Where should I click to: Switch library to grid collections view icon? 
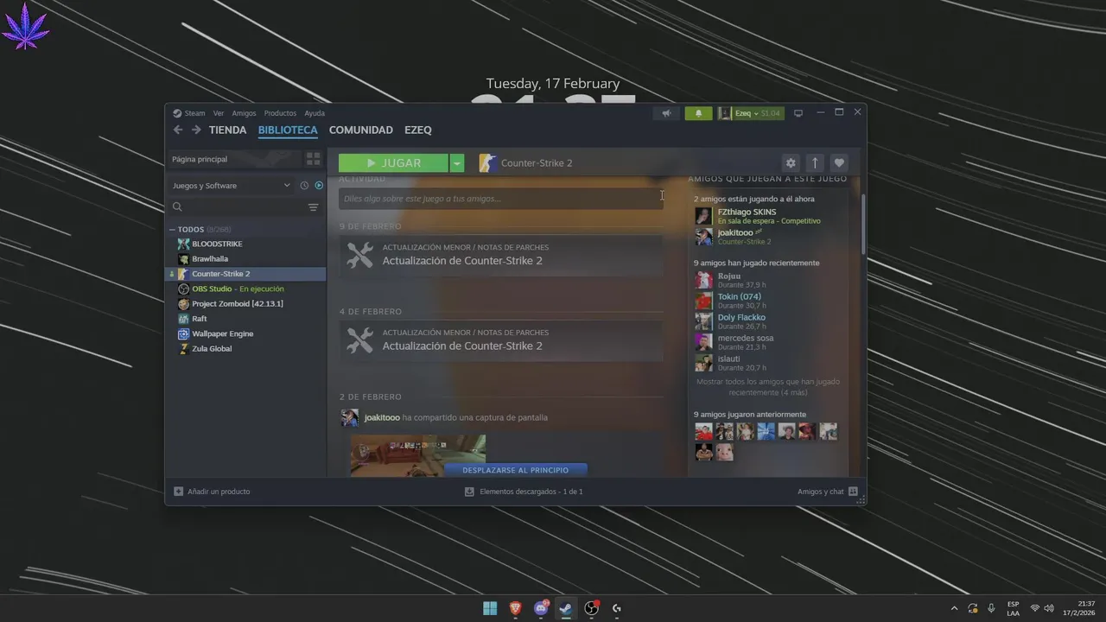[313, 159]
